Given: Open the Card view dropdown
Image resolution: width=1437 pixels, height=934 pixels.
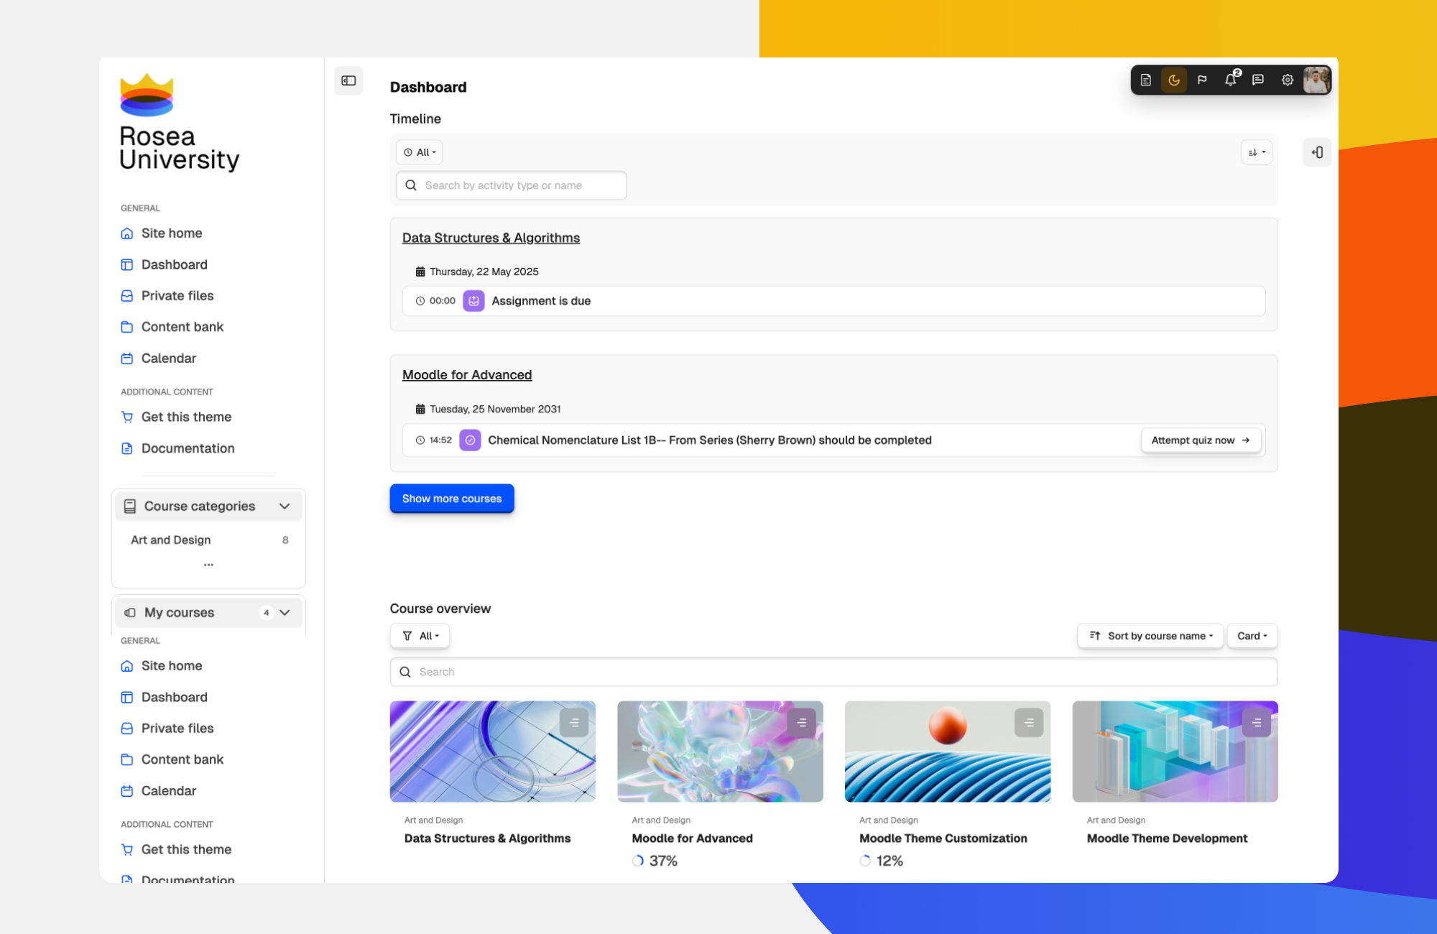Looking at the screenshot, I should click(x=1252, y=635).
